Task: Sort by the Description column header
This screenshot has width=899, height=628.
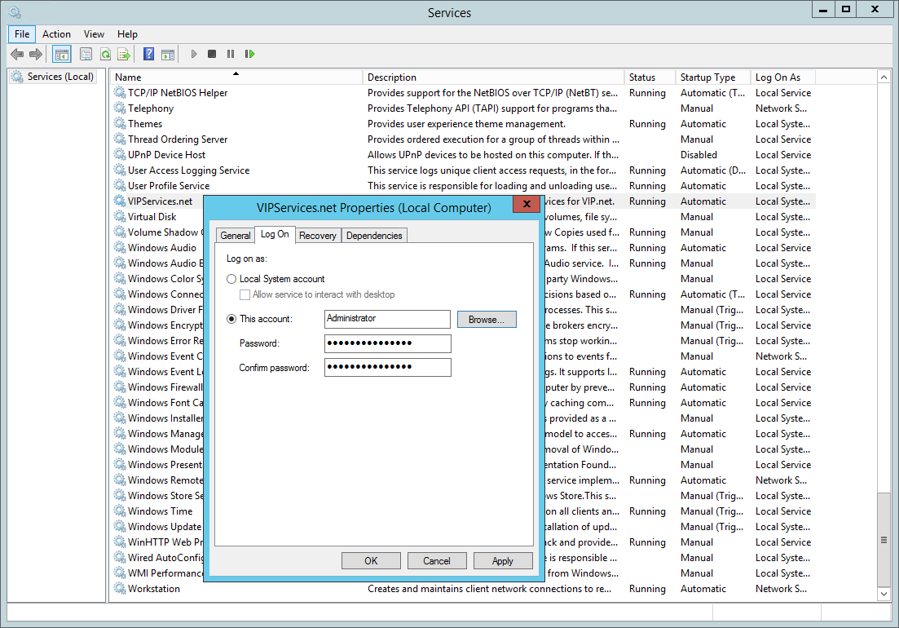Action: [x=493, y=77]
